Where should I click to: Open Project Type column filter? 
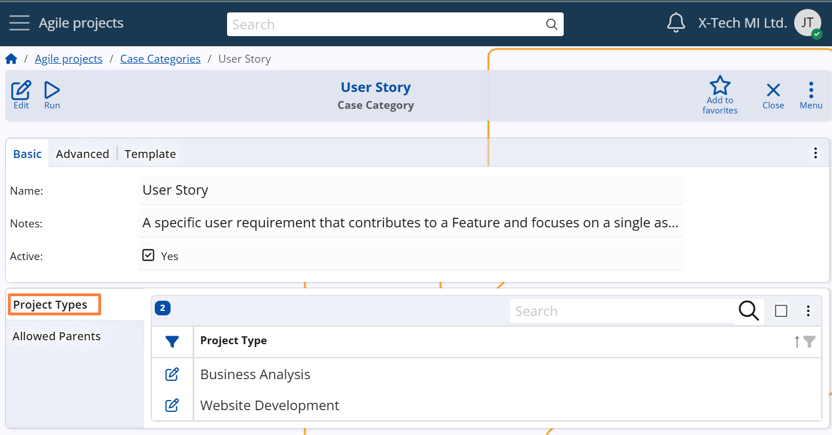(x=809, y=341)
